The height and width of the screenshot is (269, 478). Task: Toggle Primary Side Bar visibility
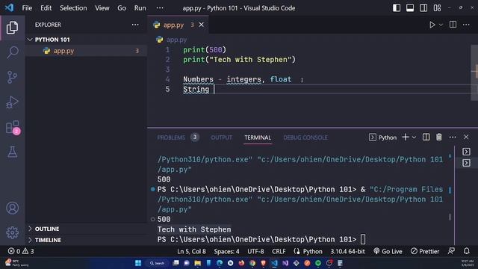[x=397, y=8]
